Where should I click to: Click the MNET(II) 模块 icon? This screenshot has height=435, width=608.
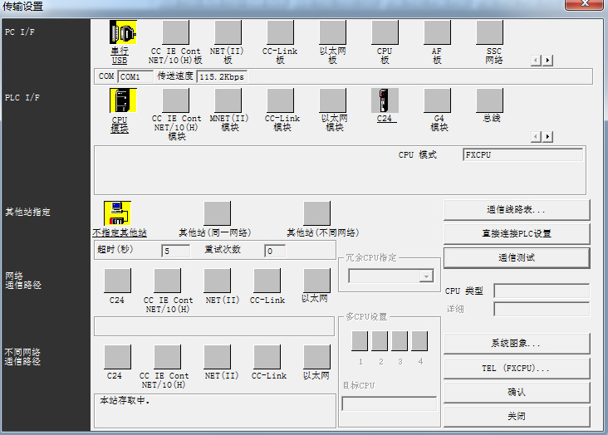(228, 101)
